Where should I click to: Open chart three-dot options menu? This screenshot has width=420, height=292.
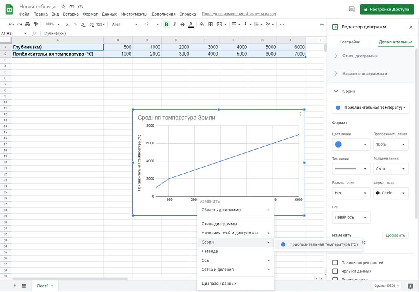(x=300, y=114)
